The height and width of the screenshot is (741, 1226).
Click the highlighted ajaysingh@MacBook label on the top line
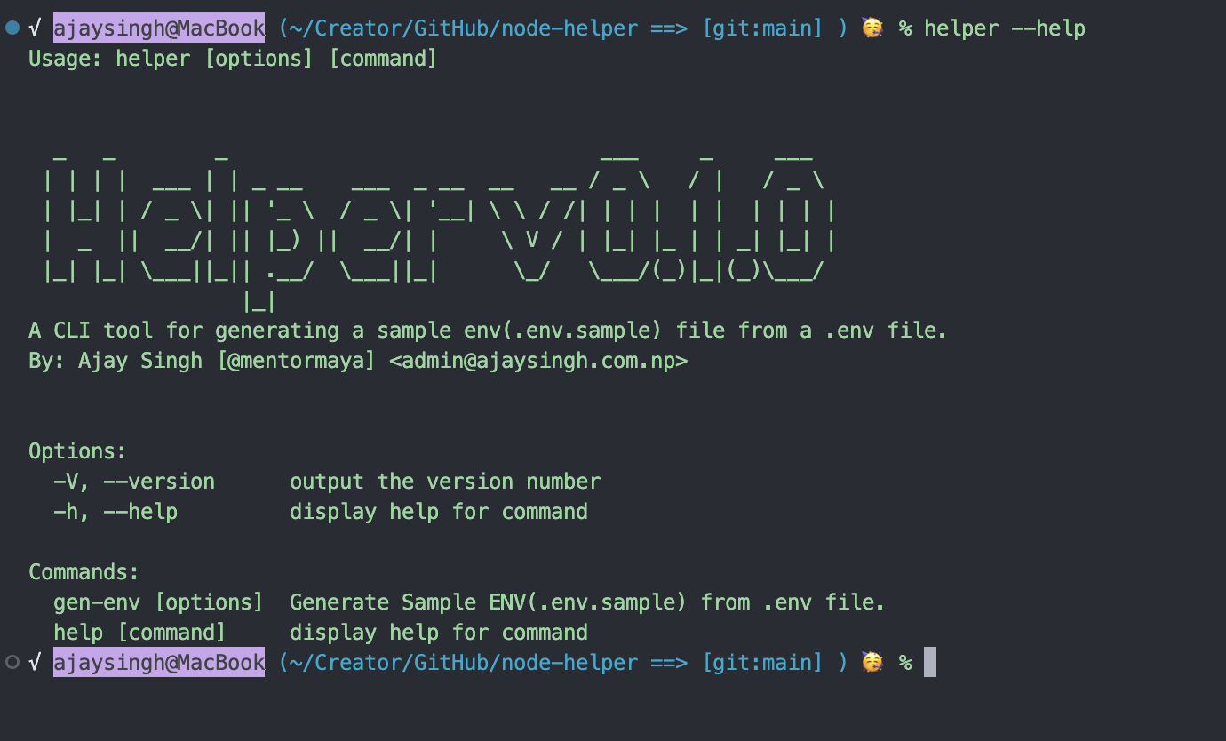tap(159, 28)
